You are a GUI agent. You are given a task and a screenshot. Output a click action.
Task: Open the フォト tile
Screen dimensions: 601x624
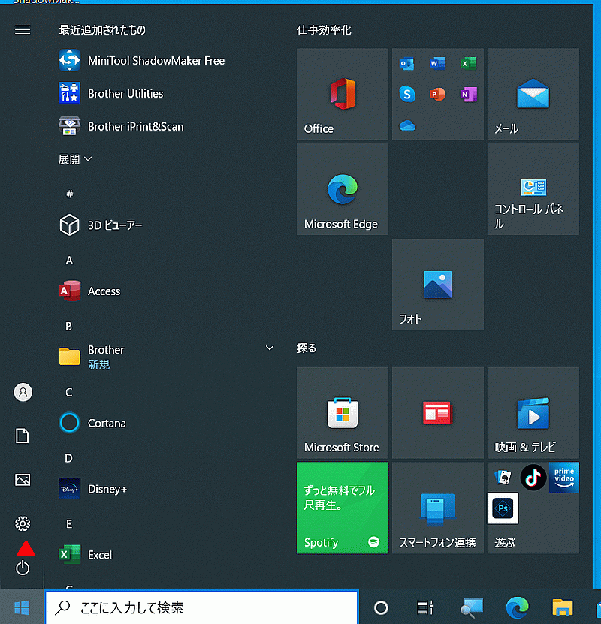438,285
